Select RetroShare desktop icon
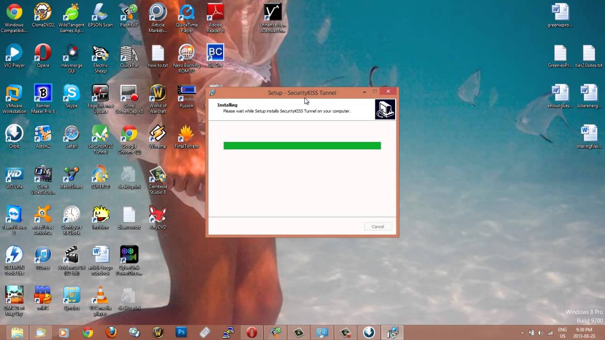 (x=71, y=177)
